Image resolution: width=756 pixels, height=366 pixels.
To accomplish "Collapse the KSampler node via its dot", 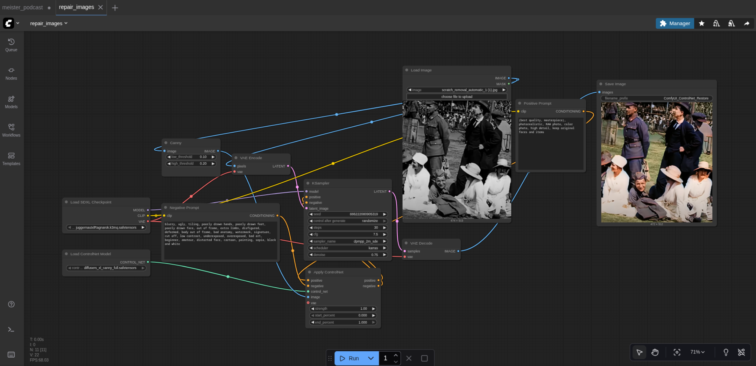I will click(x=308, y=183).
